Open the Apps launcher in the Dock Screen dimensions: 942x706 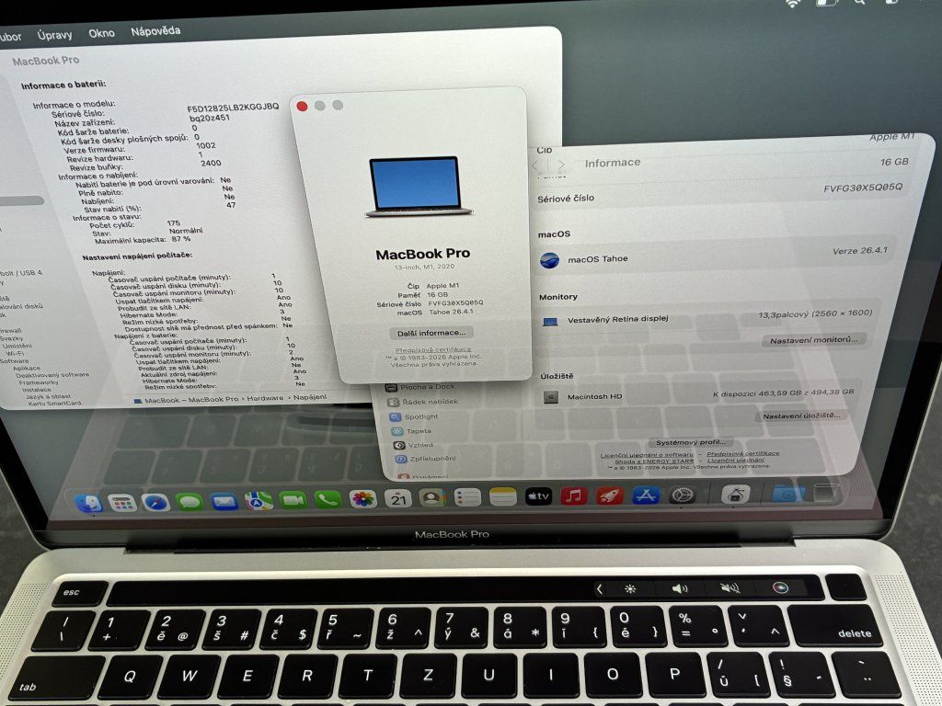(122, 502)
